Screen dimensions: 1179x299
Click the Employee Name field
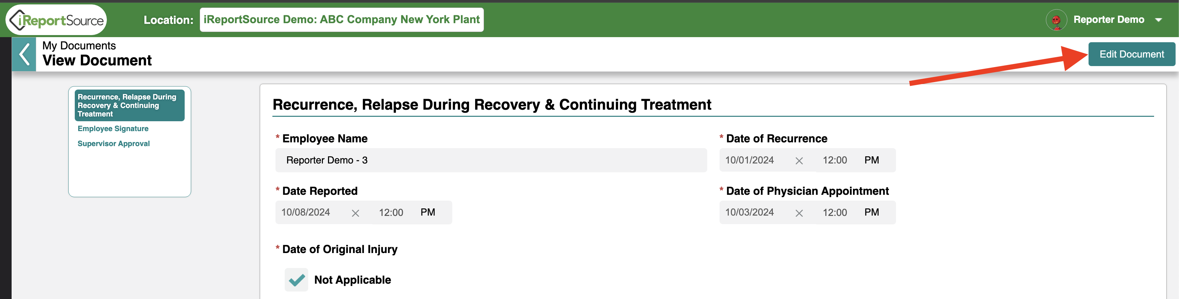[x=491, y=160]
